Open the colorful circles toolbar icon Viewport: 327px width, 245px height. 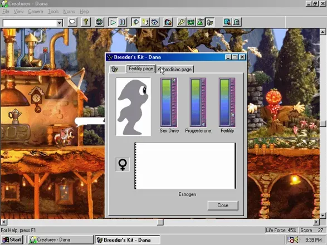[x=168, y=22]
